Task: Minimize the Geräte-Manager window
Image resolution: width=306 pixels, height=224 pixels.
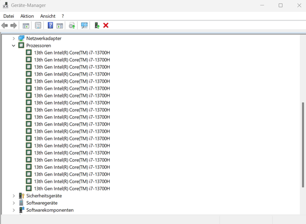Action: (262, 5)
